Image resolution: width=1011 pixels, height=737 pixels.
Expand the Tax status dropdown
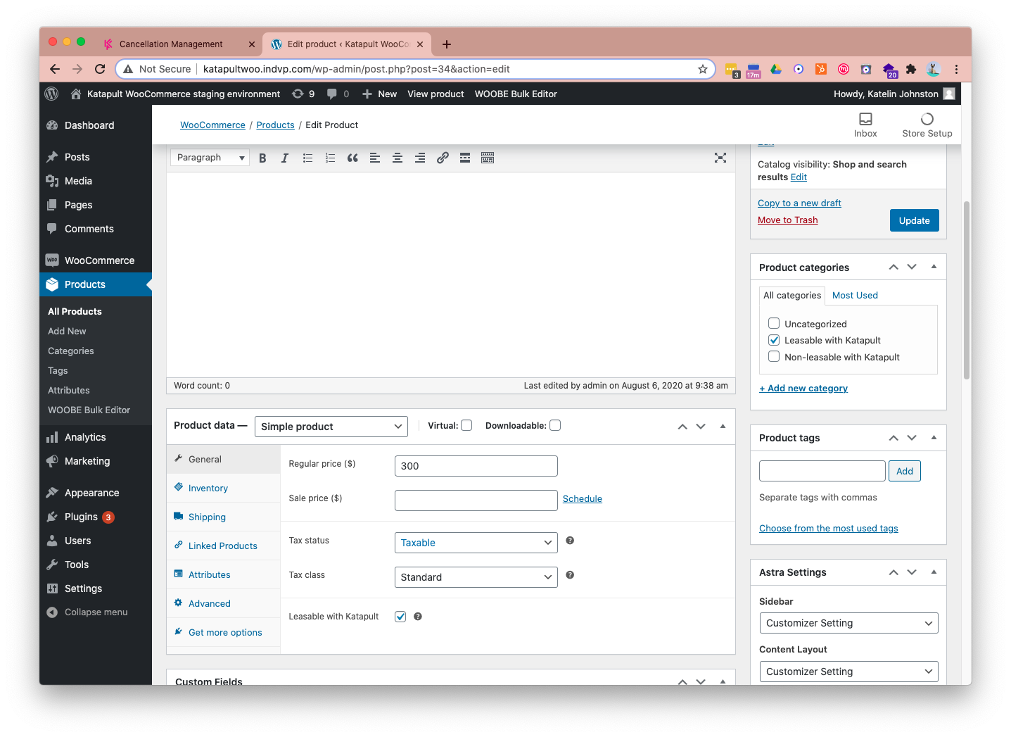pos(476,543)
